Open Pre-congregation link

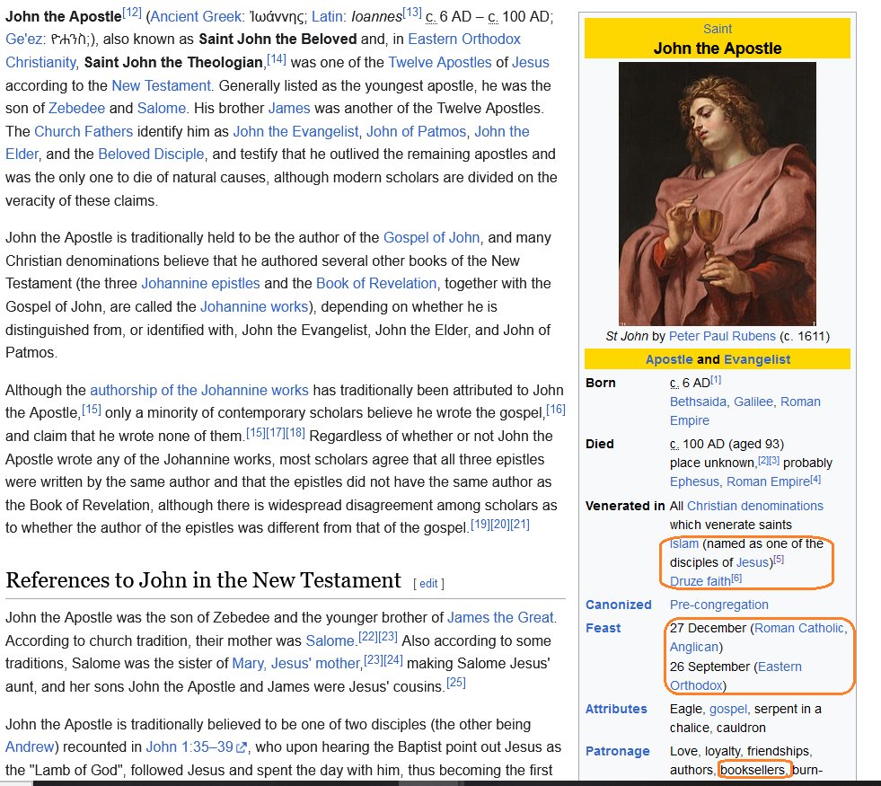click(719, 605)
